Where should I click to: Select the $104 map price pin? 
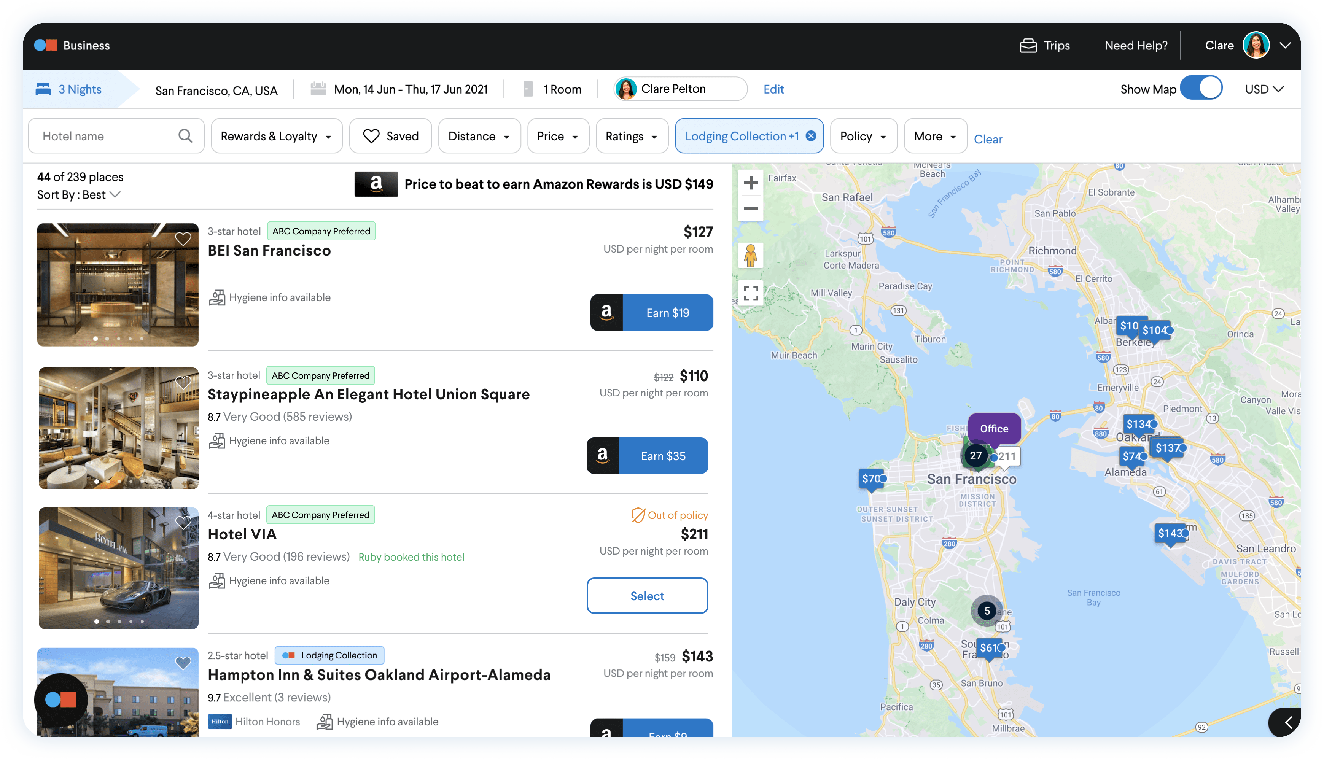1155,331
